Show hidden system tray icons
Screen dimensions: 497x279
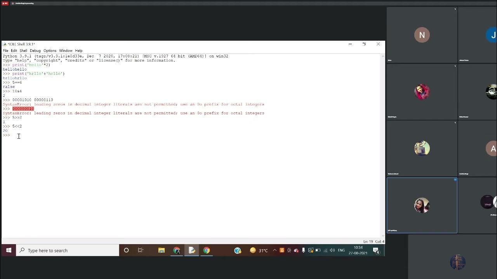275,250
